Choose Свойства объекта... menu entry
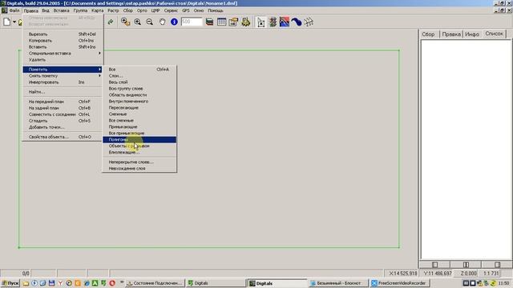The width and height of the screenshot is (513, 288). click(63, 137)
